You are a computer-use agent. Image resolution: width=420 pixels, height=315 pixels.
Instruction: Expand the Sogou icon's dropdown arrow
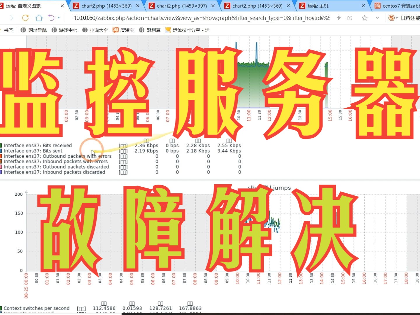click(x=397, y=18)
